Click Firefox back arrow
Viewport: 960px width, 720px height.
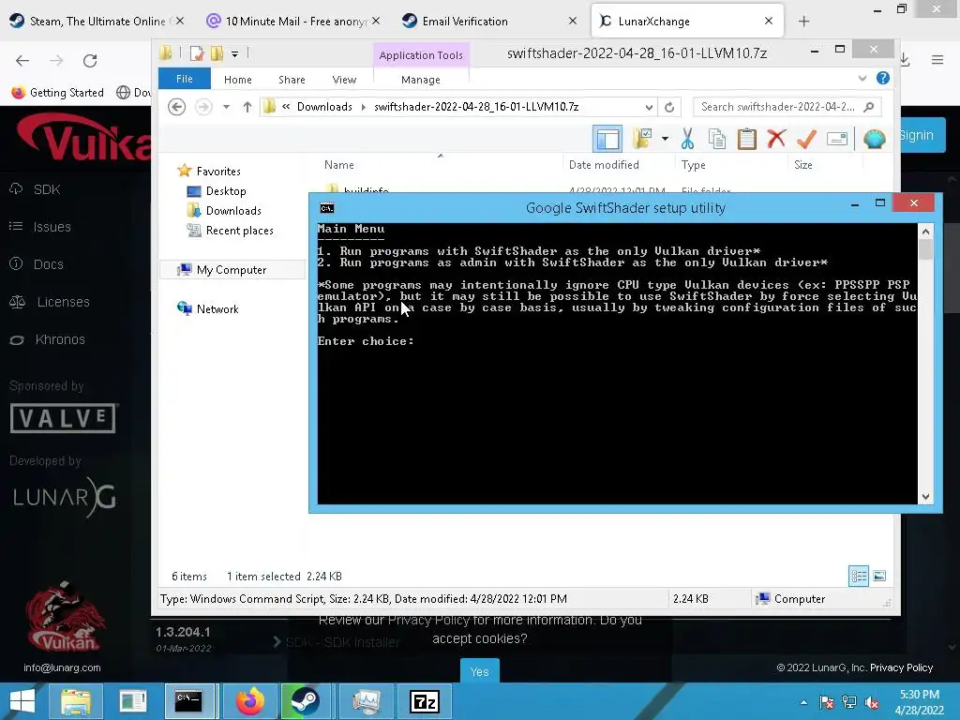[22, 61]
